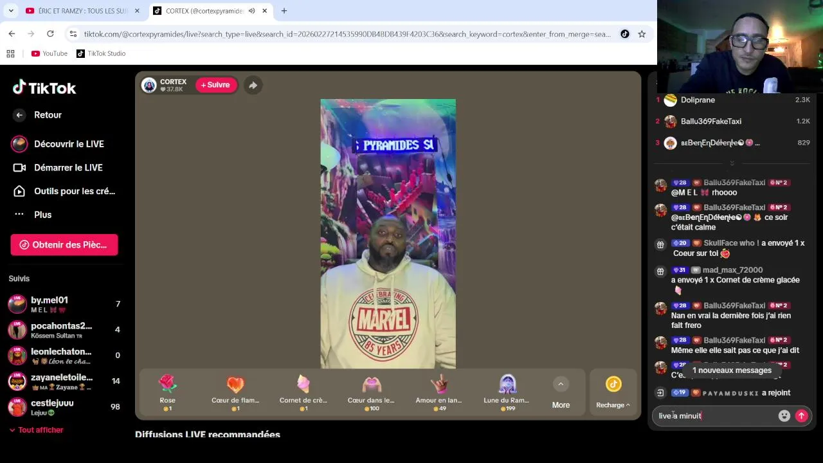823x463 pixels.
Task: Click the address bar URL
Action: tap(347, 34)
